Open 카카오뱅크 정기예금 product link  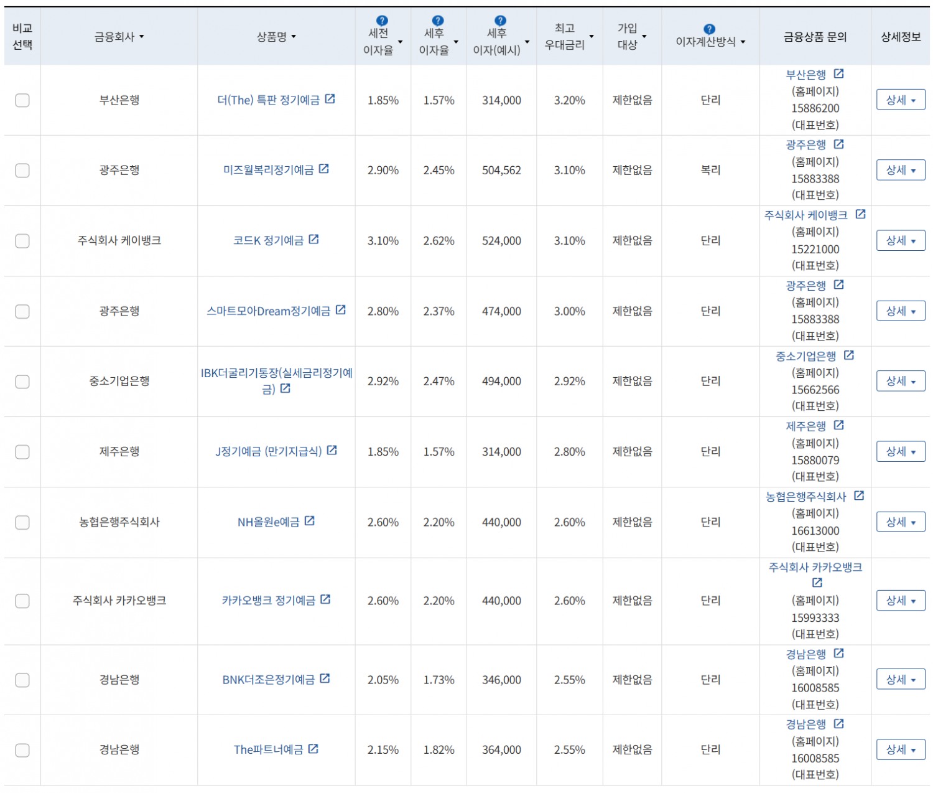(269, 601)
